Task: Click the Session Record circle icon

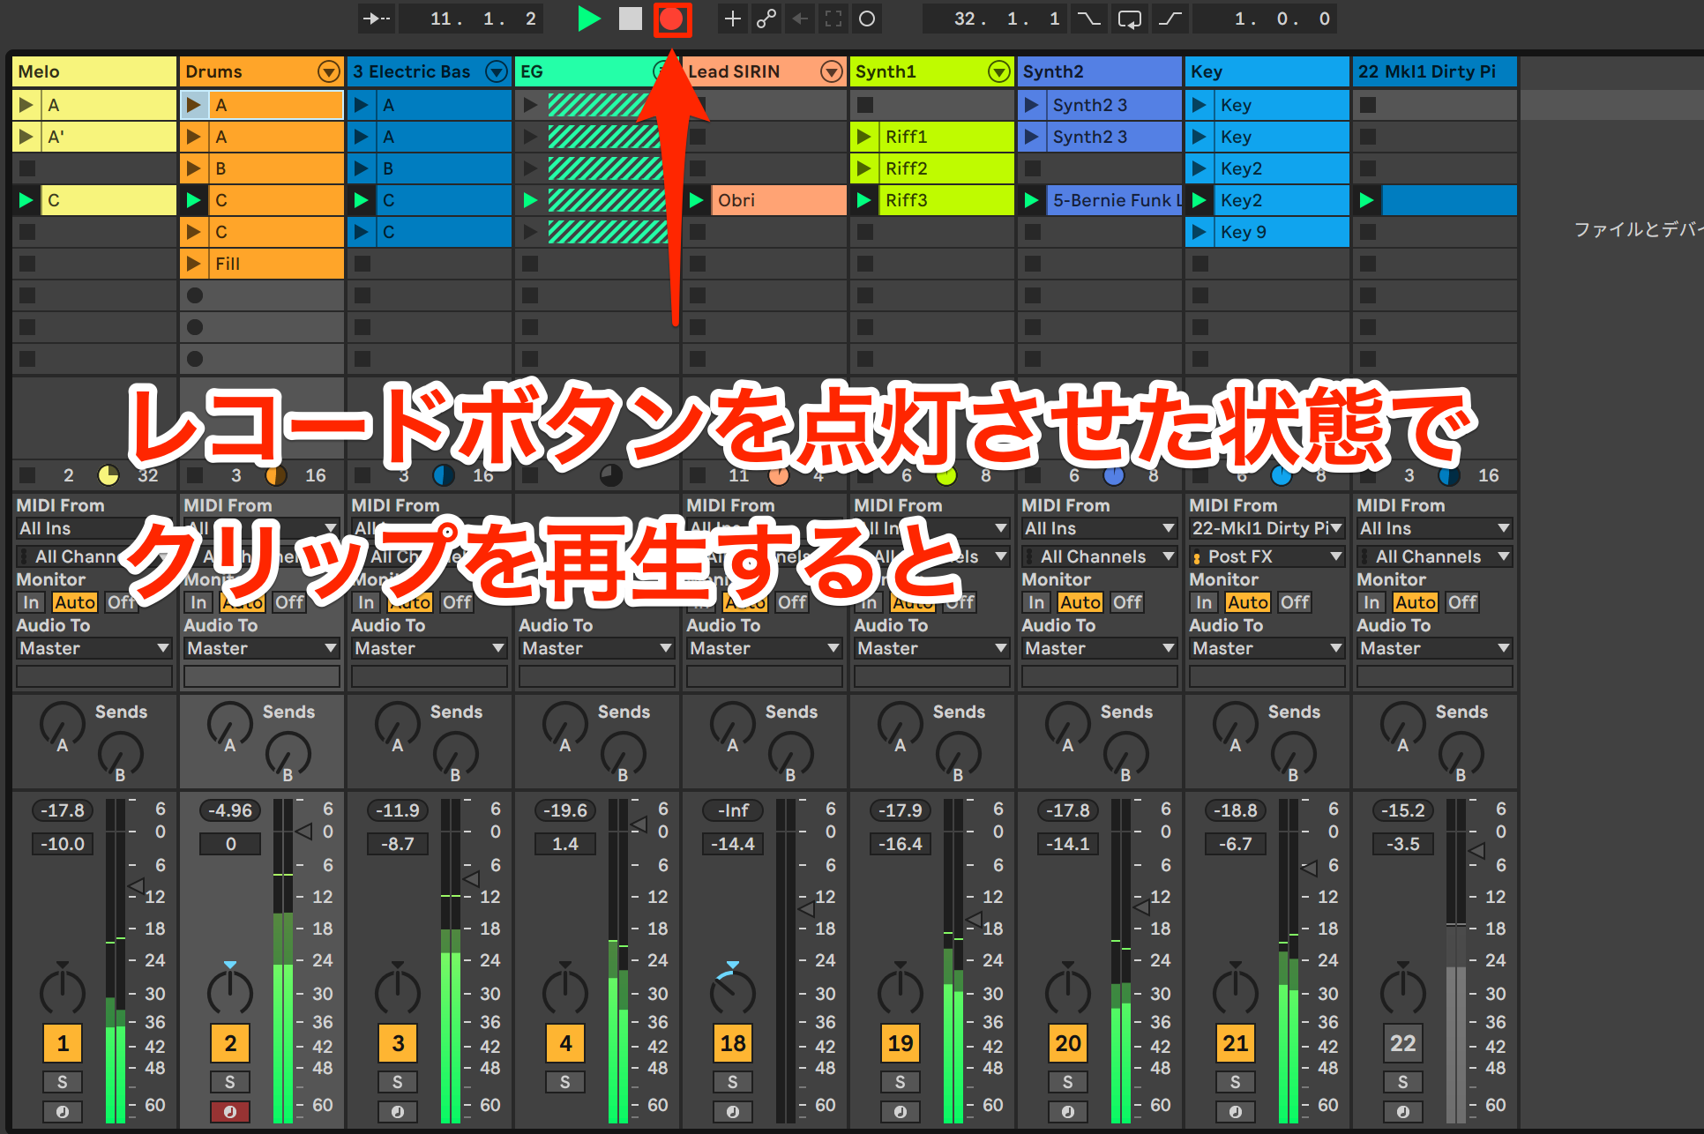Action: click(867, 19)
